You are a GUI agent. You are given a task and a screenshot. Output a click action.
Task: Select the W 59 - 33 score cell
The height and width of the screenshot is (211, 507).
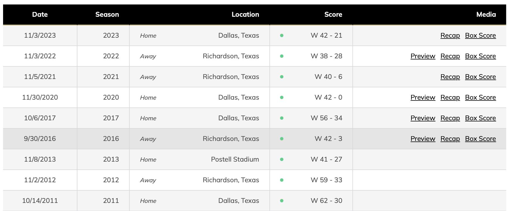[x=326, y=180]
